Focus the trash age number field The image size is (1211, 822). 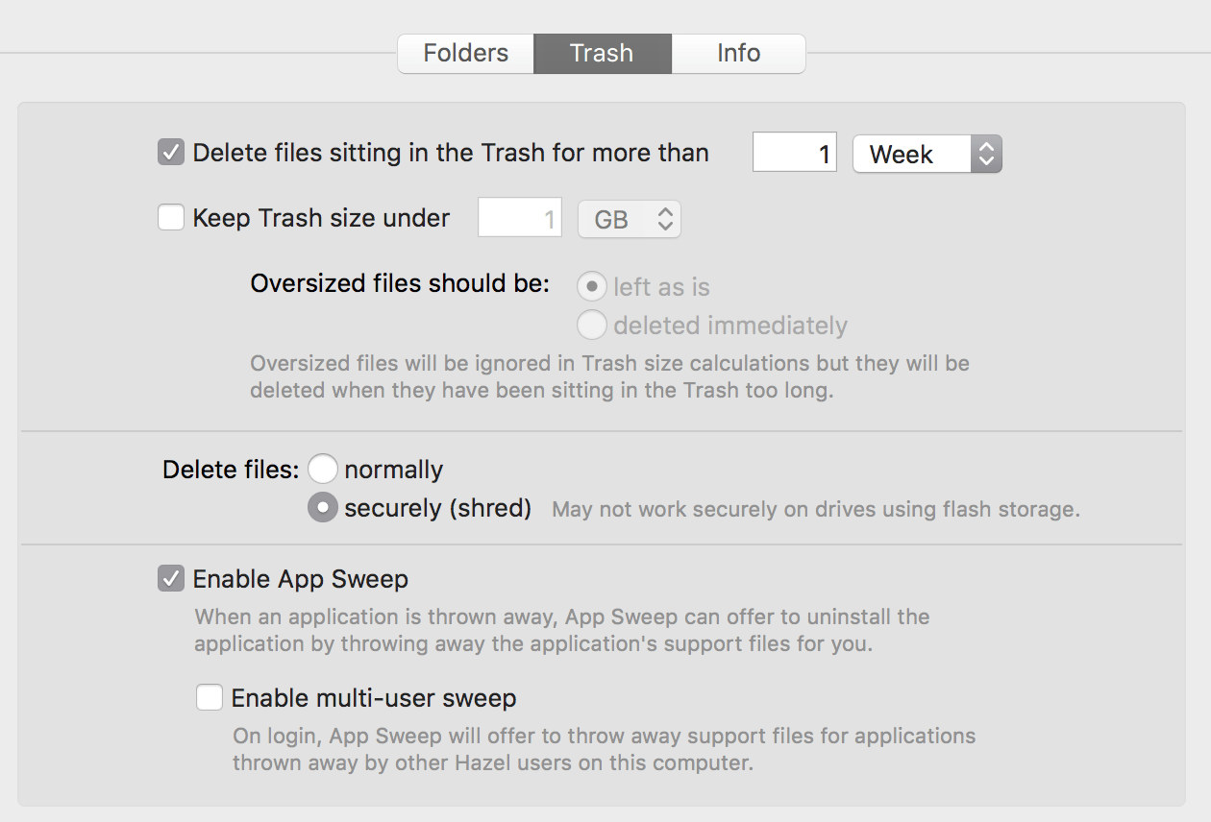(x=794, y=154)
